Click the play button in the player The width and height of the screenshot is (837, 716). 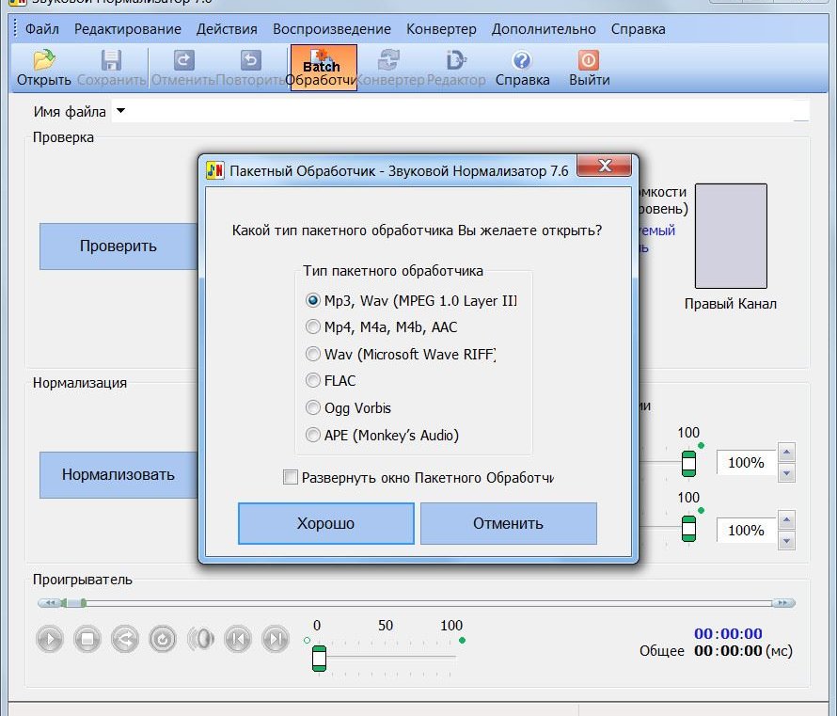(50, 639)
